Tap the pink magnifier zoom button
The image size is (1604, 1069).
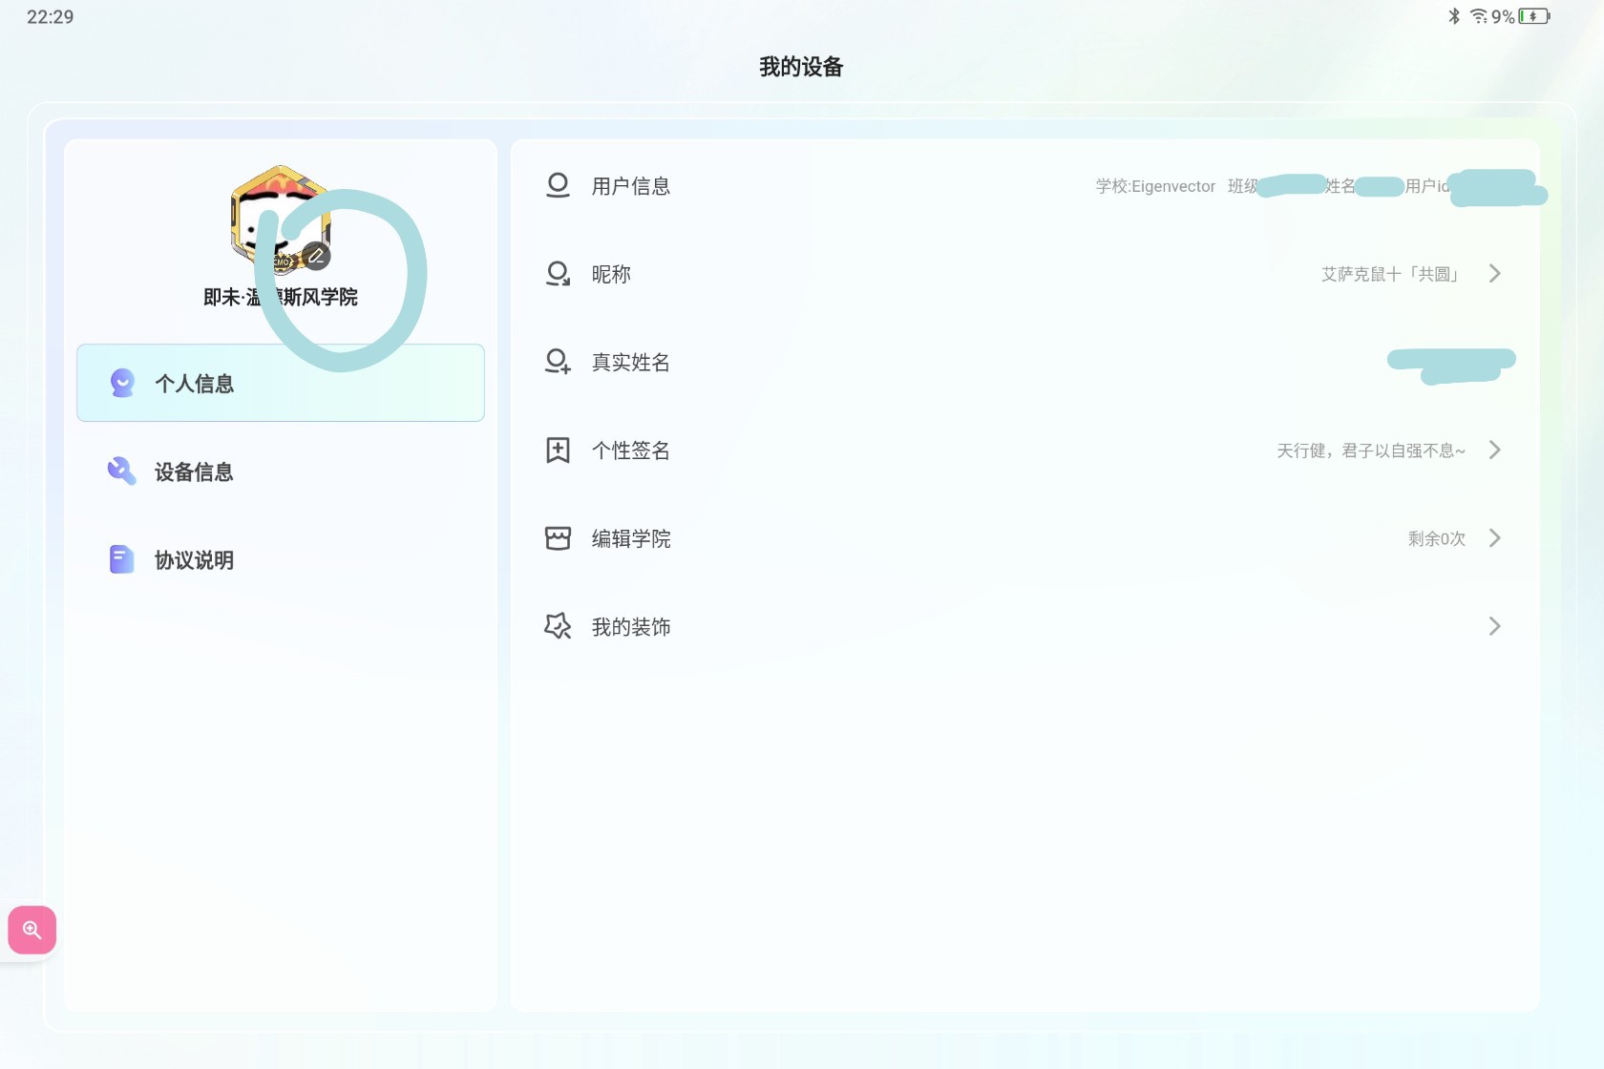point(32,930)
